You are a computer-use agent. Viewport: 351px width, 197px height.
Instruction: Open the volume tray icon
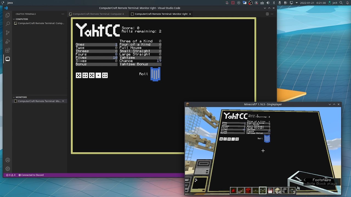point(268,3)
